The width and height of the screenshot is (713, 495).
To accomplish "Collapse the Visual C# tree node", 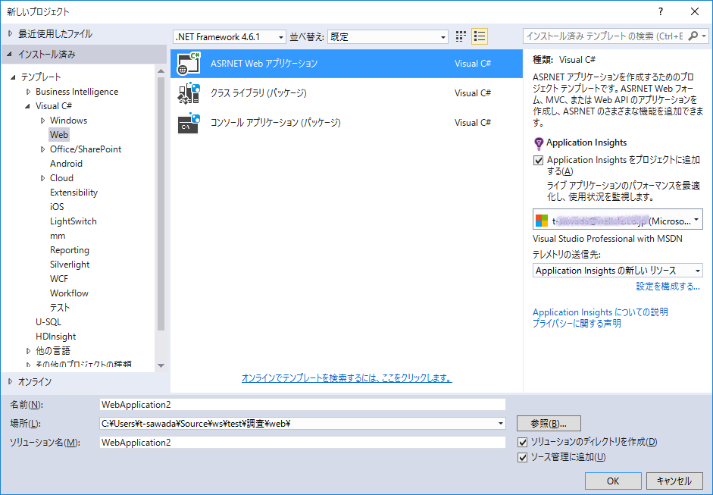I will pyautogui.click(x=28, y=106).
